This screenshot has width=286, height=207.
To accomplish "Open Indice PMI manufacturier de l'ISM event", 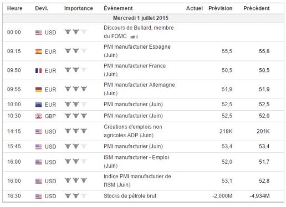I will coord(137,180).
